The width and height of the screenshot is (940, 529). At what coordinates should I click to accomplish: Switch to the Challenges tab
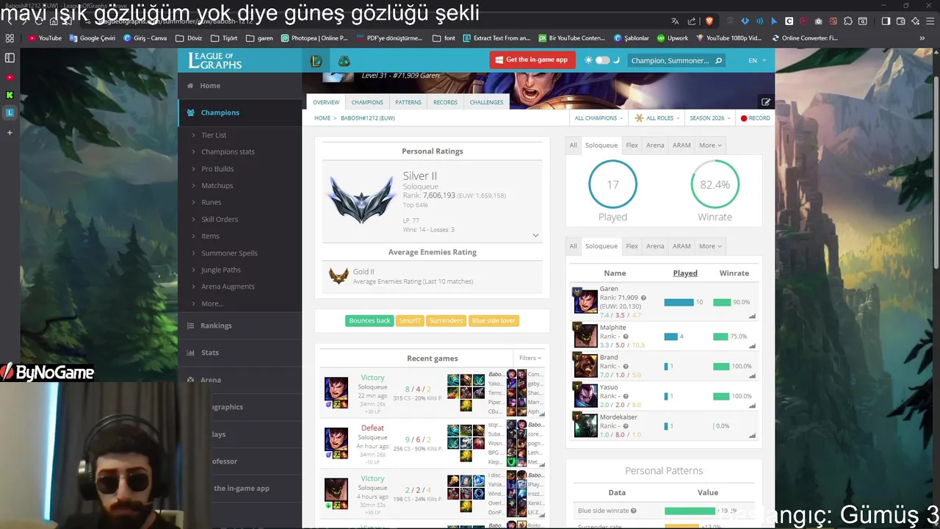pyautogui.click(x=487, y=102)
